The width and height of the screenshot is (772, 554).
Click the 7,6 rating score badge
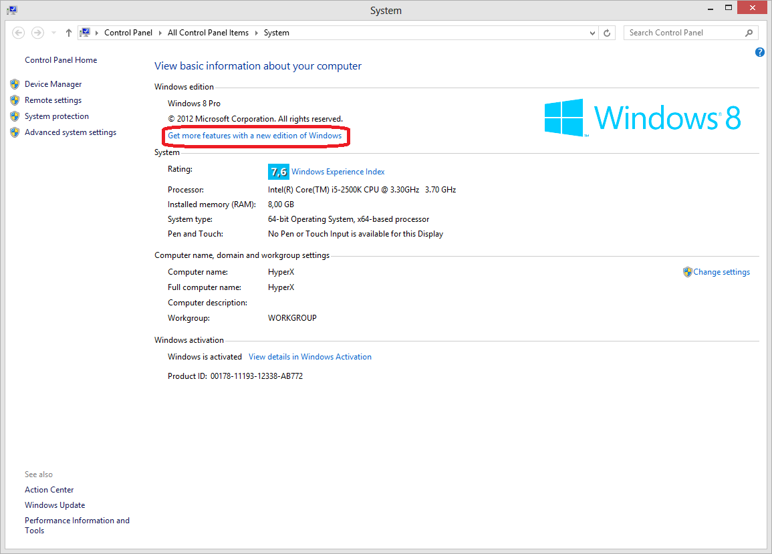pyautogui.click(x=278, y=171)
